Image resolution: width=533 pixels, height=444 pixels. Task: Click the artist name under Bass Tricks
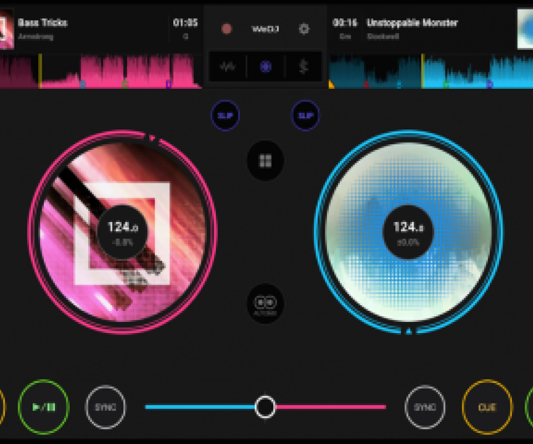click(x=36, y=36)
